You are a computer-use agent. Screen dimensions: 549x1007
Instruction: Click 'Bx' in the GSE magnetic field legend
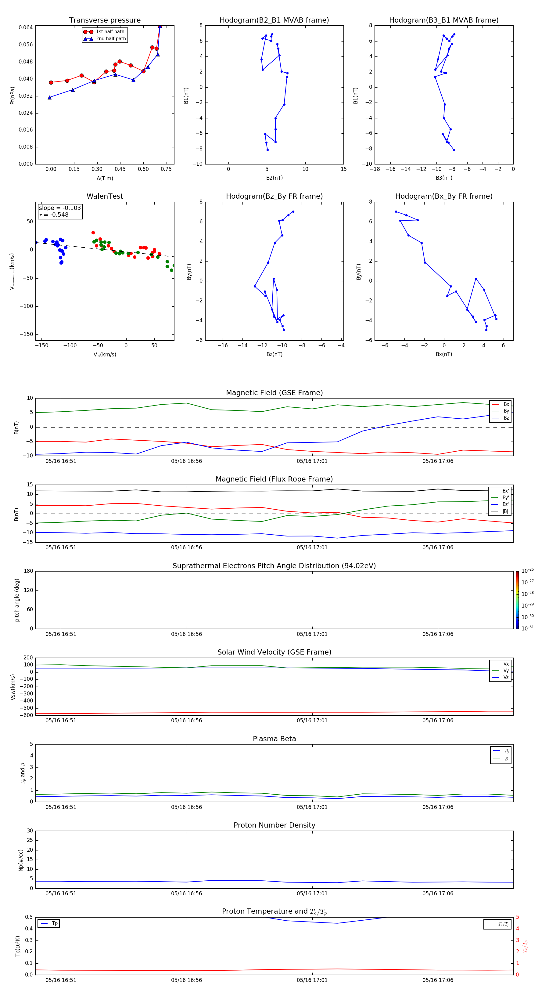(x=501, y=404)
